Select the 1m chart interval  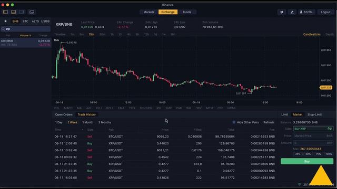pyautogui.click(x=73, y=34)
